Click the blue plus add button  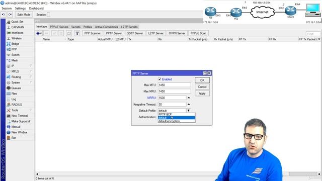point(39,33)
